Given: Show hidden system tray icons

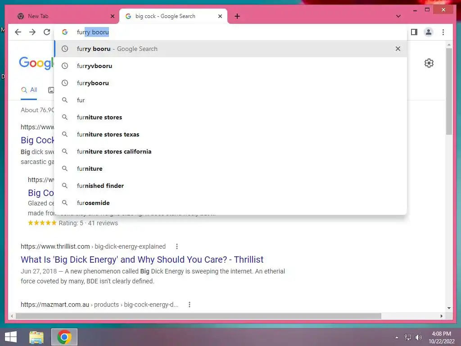Looking at the screenshot, I should click(397, 337).
